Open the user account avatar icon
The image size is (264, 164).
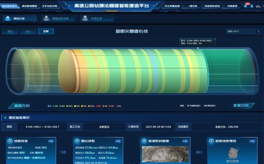pos(252,6)
